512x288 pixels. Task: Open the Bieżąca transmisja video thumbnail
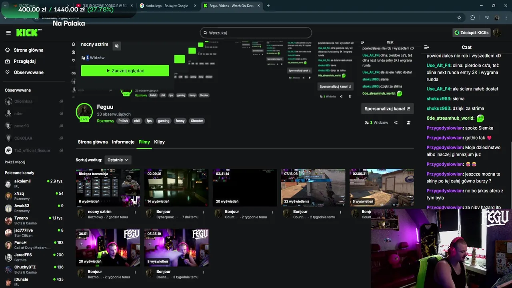click(x=108, y=188)
